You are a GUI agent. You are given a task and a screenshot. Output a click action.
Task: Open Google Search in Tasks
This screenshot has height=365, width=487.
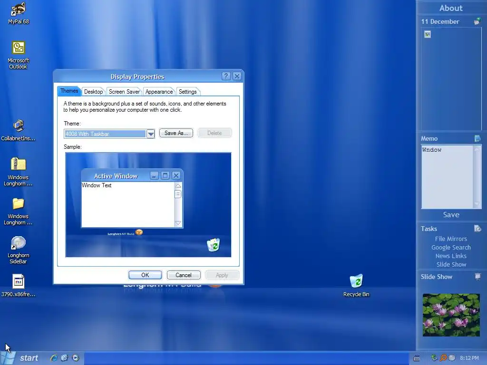point(451,247)
